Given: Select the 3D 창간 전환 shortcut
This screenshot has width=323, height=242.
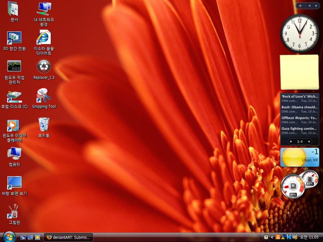Looking at the screenshot, I should 14,41.
